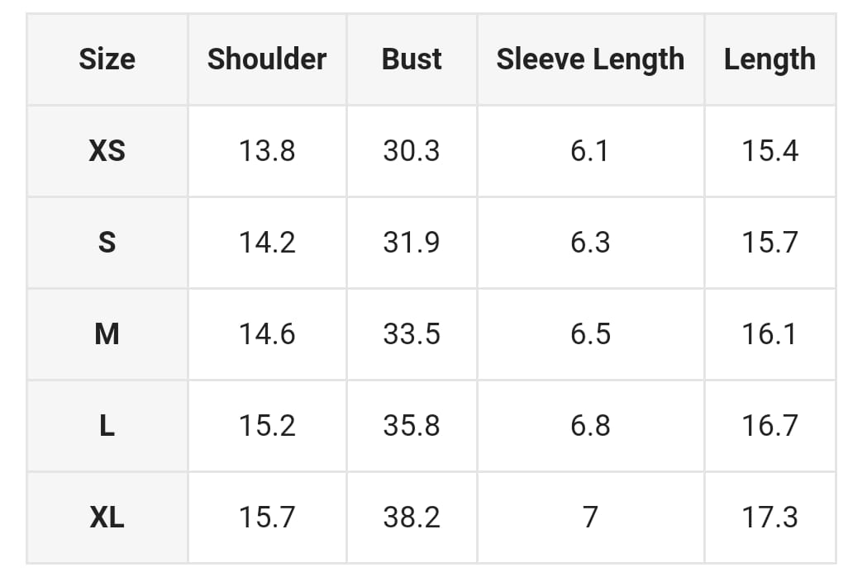Viewport: 867px width, 586px height.
Task: Click the Size column header
Action: click(x=107, y=59)
